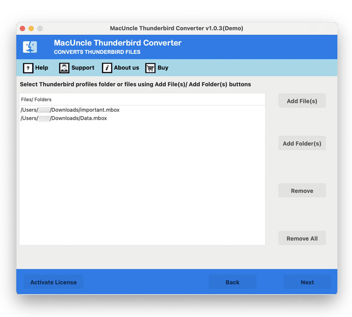The image size is (352, 317).
Task: Open the Support text label
Action: [83, 67]
